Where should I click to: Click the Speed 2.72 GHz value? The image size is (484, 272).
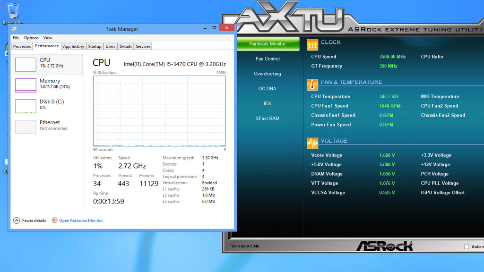[132, 166]
